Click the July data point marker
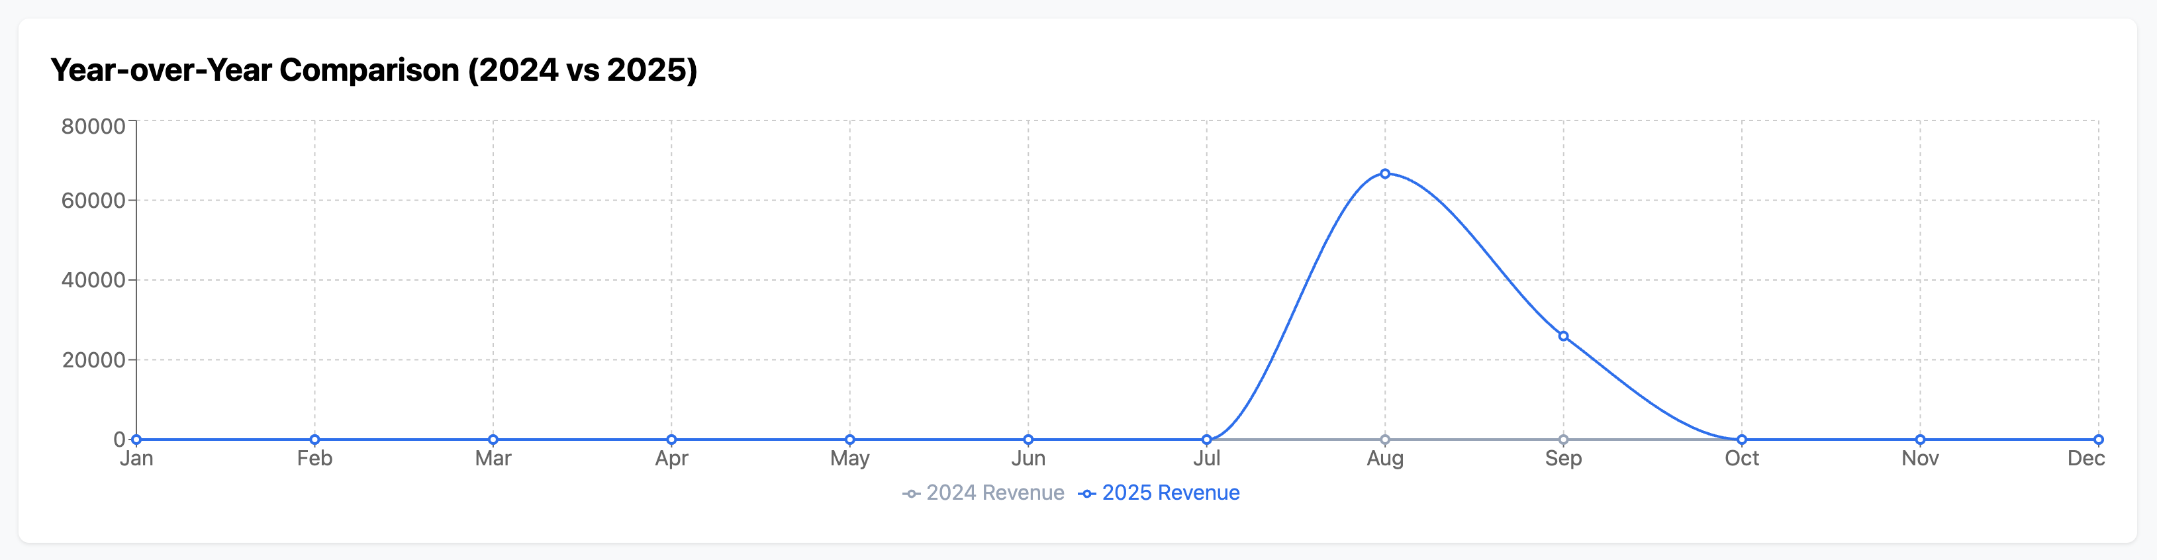Viewport: 2157px width, 560px height. (1207, 440)
